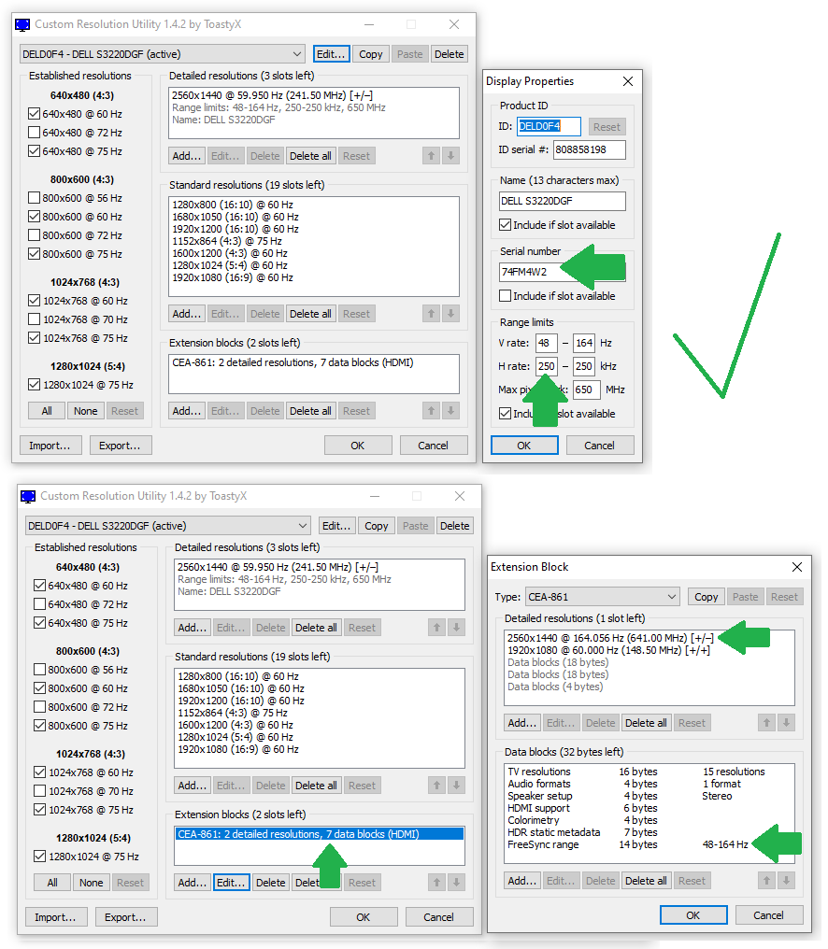Click Edit... beside monitor dropdown, upper CRU window
Screen dimensions: 828x949
pos(332,54)
